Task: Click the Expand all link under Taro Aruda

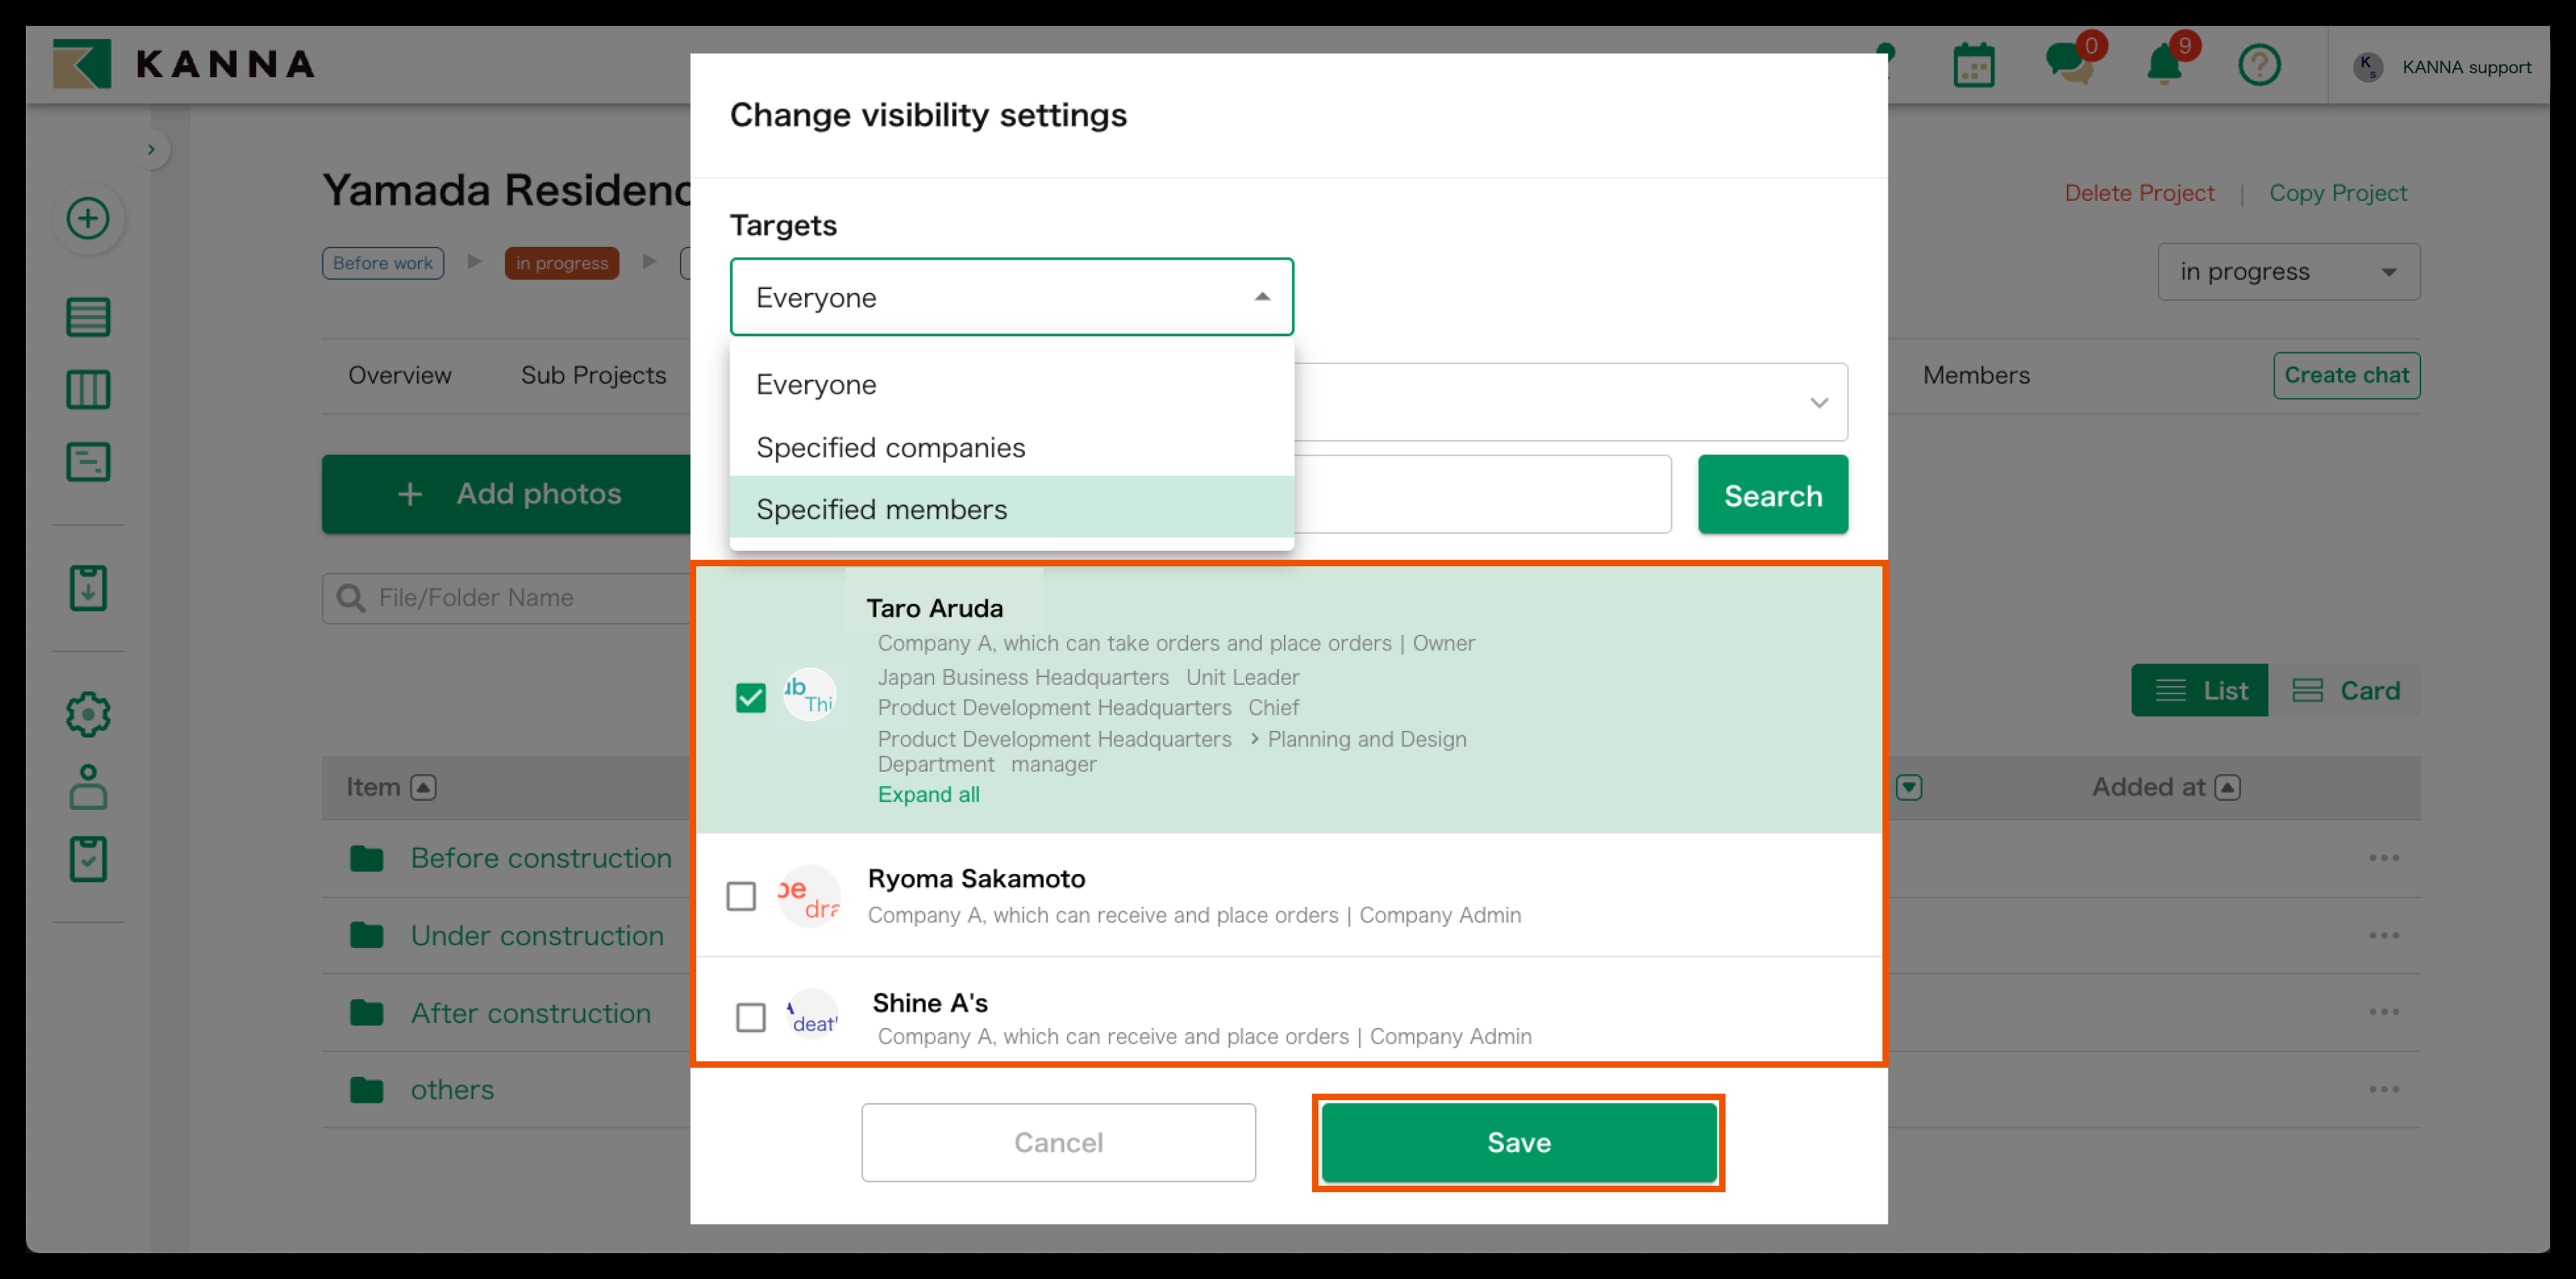Action: click(928, 794)
